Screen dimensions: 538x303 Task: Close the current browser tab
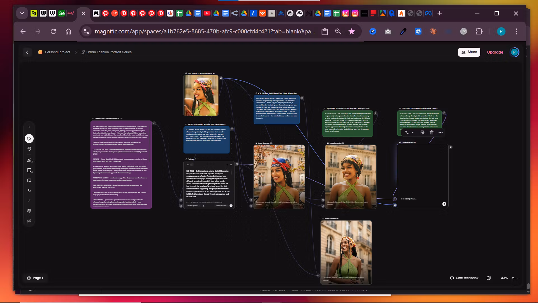click(83, 13)
